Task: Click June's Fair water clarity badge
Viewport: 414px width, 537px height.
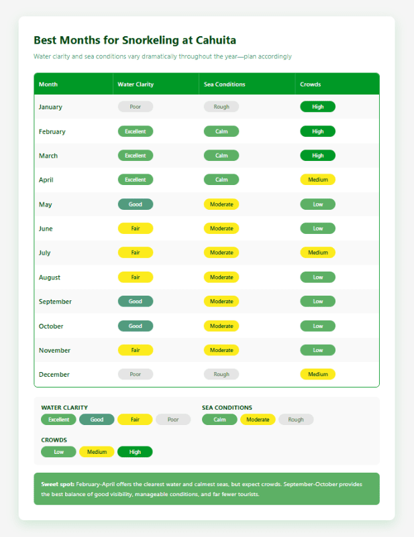Action: coord(136,229)
